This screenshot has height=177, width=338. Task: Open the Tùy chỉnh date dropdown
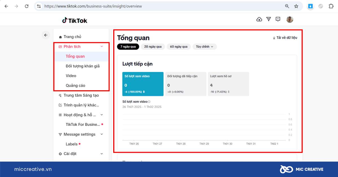pos(205,47)
